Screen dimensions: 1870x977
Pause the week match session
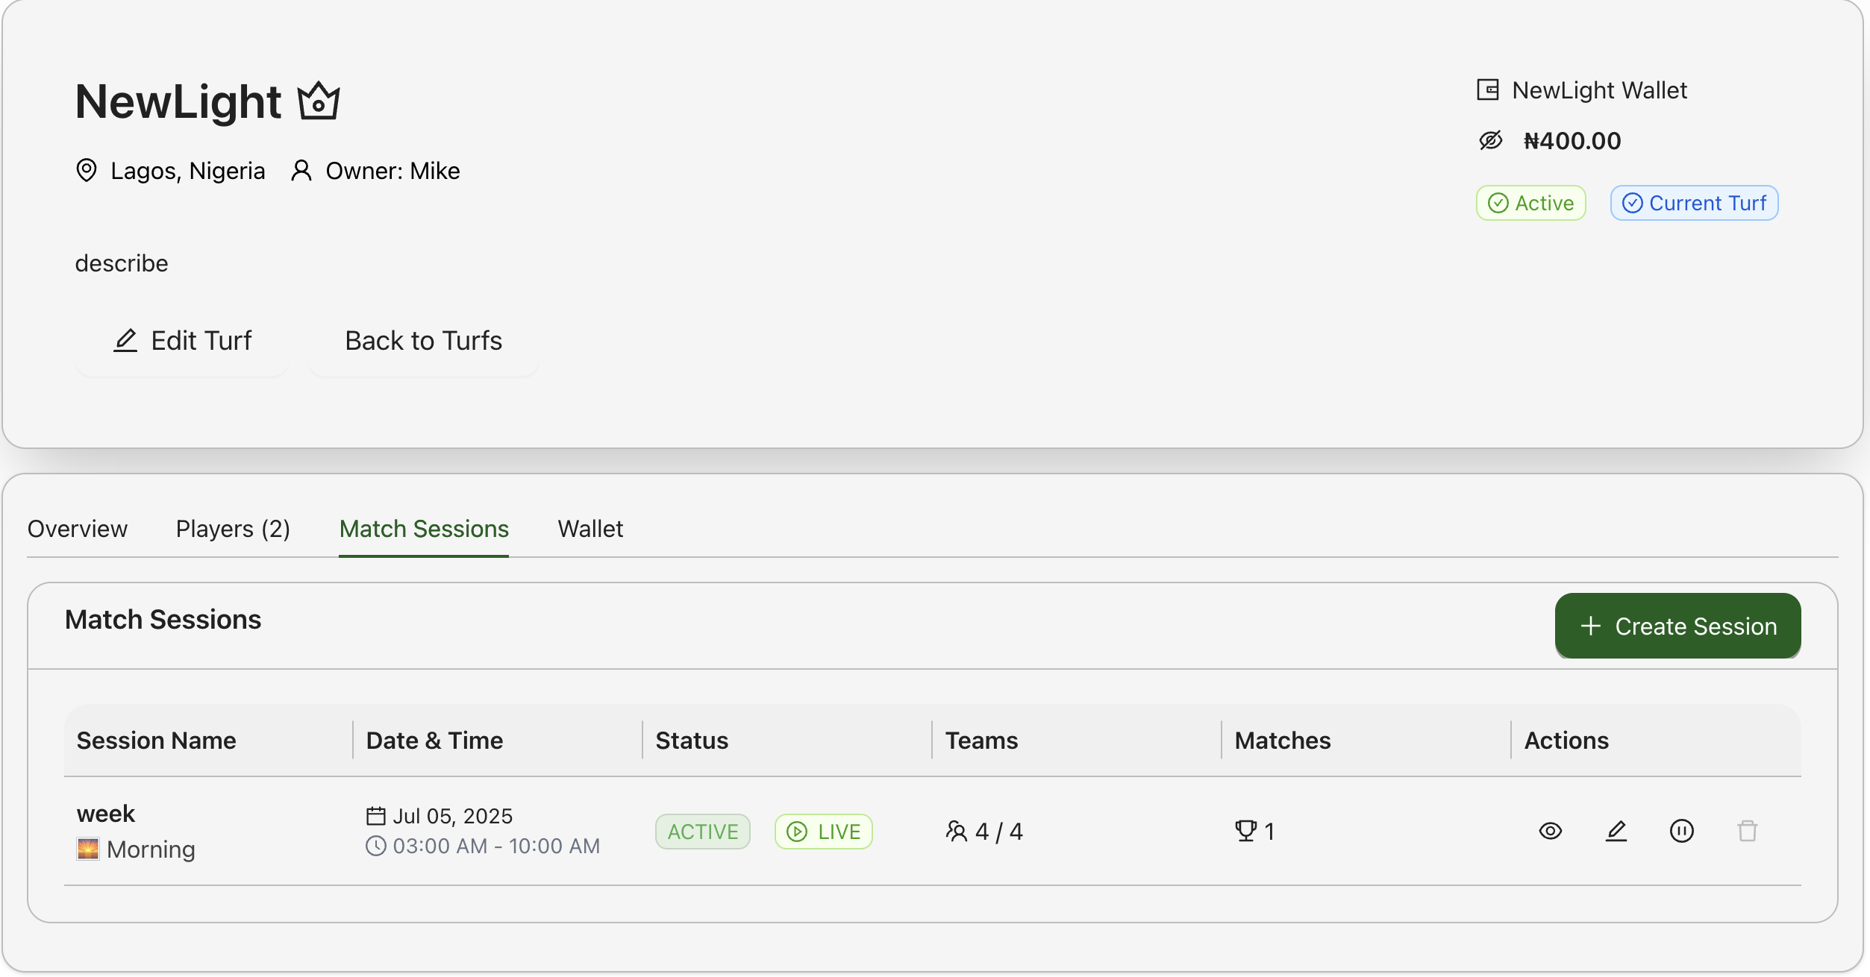[1681, 831]
